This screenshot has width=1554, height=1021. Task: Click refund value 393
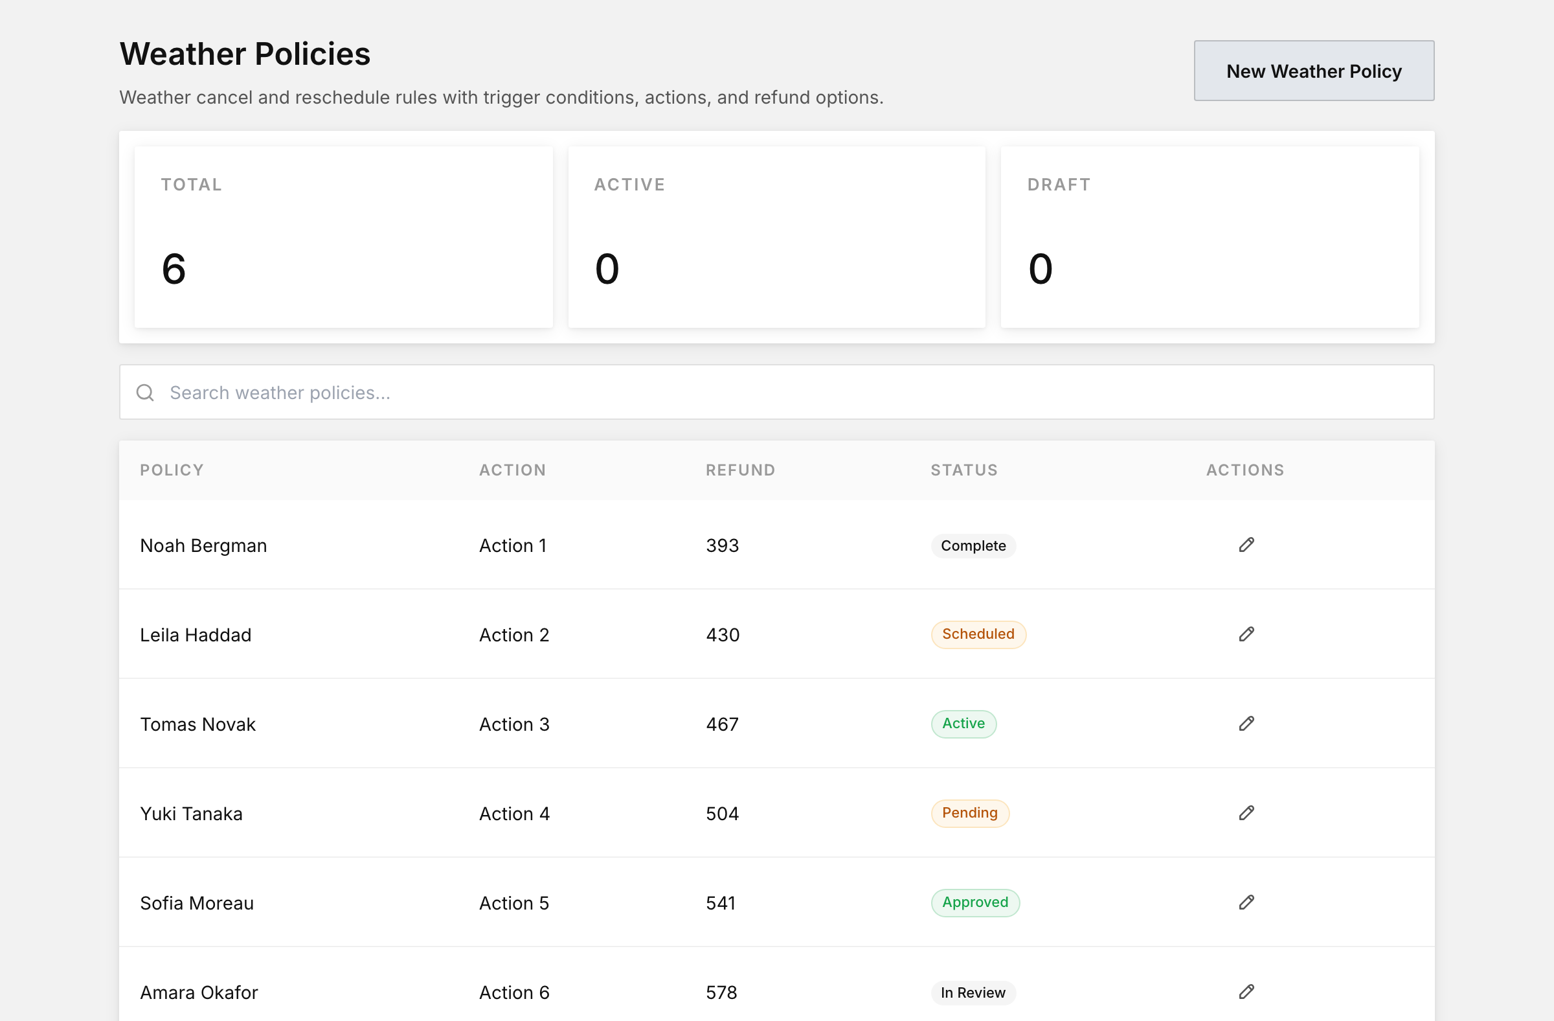coord(722,545)
